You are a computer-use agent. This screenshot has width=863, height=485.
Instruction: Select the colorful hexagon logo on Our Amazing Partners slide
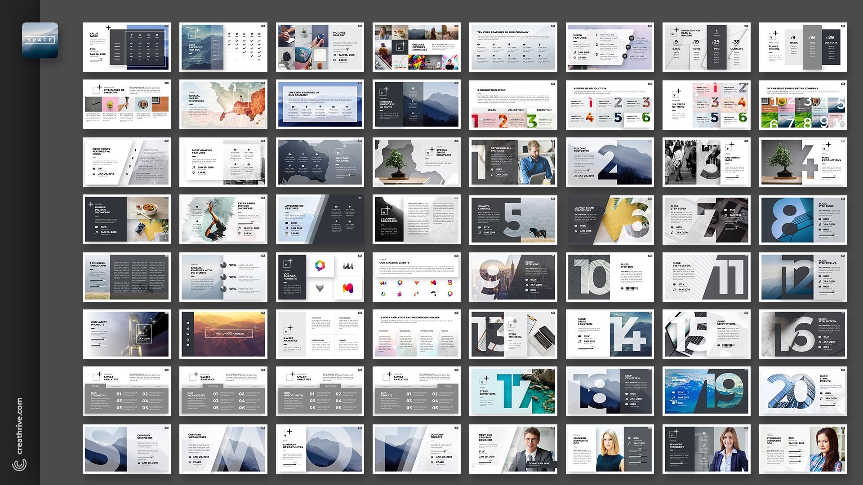coord(320,265)
